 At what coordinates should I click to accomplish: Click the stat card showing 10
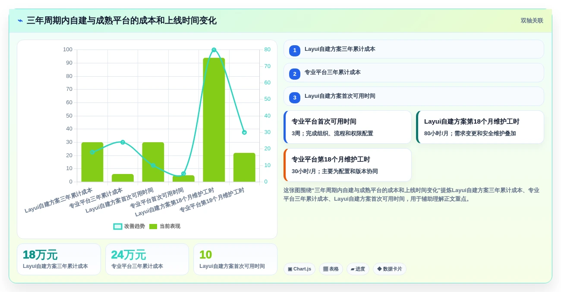click(235, 259)
